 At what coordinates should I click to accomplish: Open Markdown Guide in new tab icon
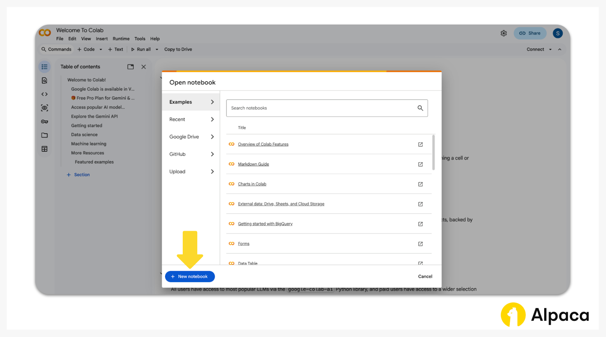(420, 164)
